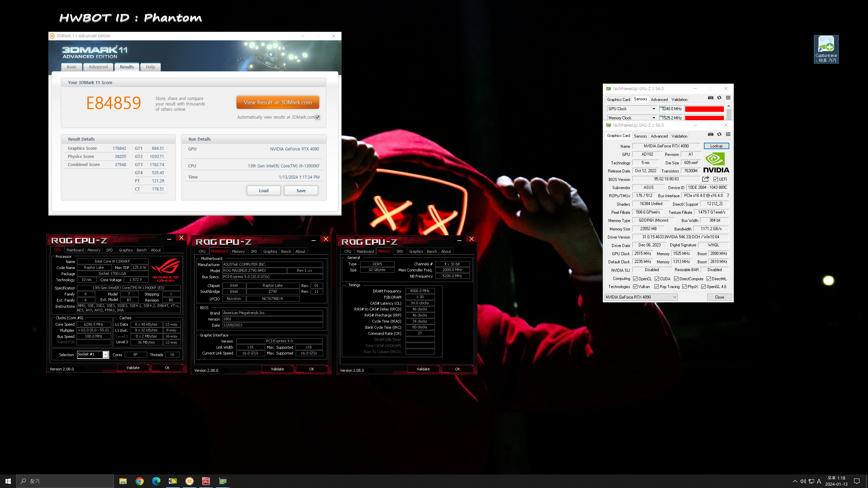
Task: Toggle the UEFI checkbox in GPU-Z
Action: tap(715, 179)
